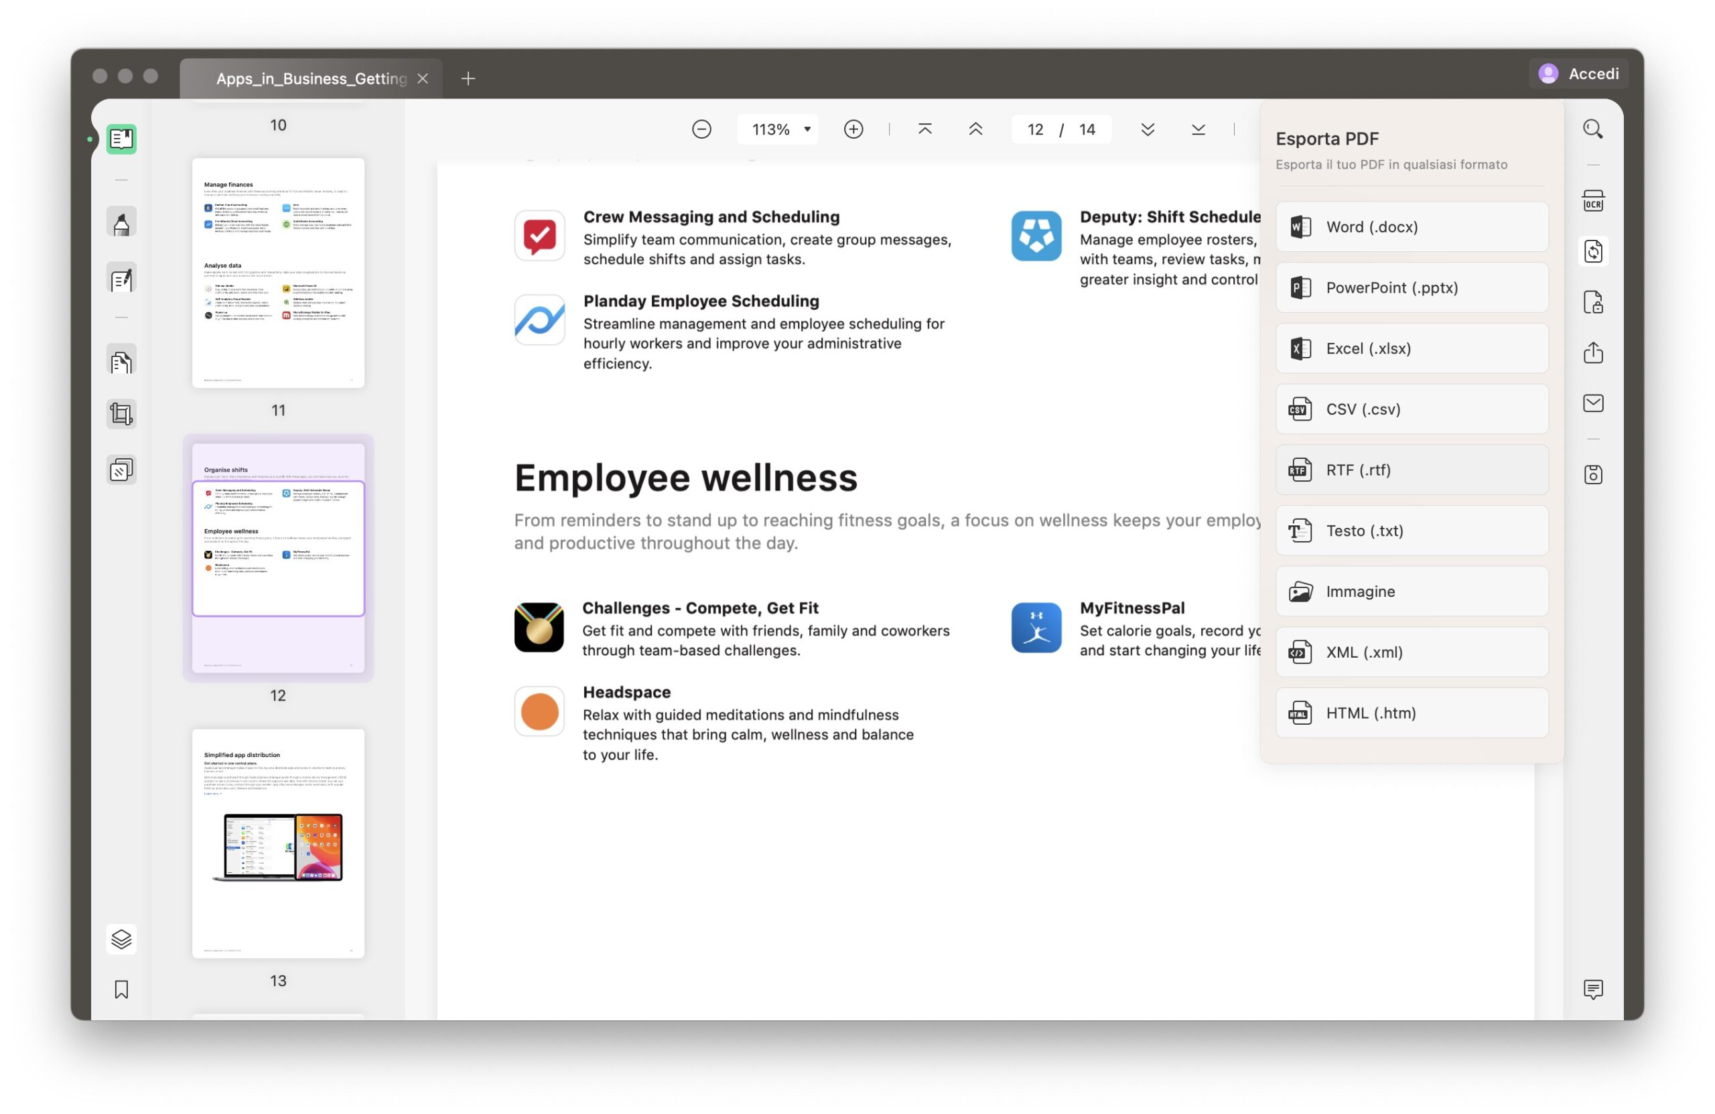Viewport: 1715px width, 1114px height.
Task: Open the Edit PDF tool
Action: pyautogui.click(x=121, y=279)
